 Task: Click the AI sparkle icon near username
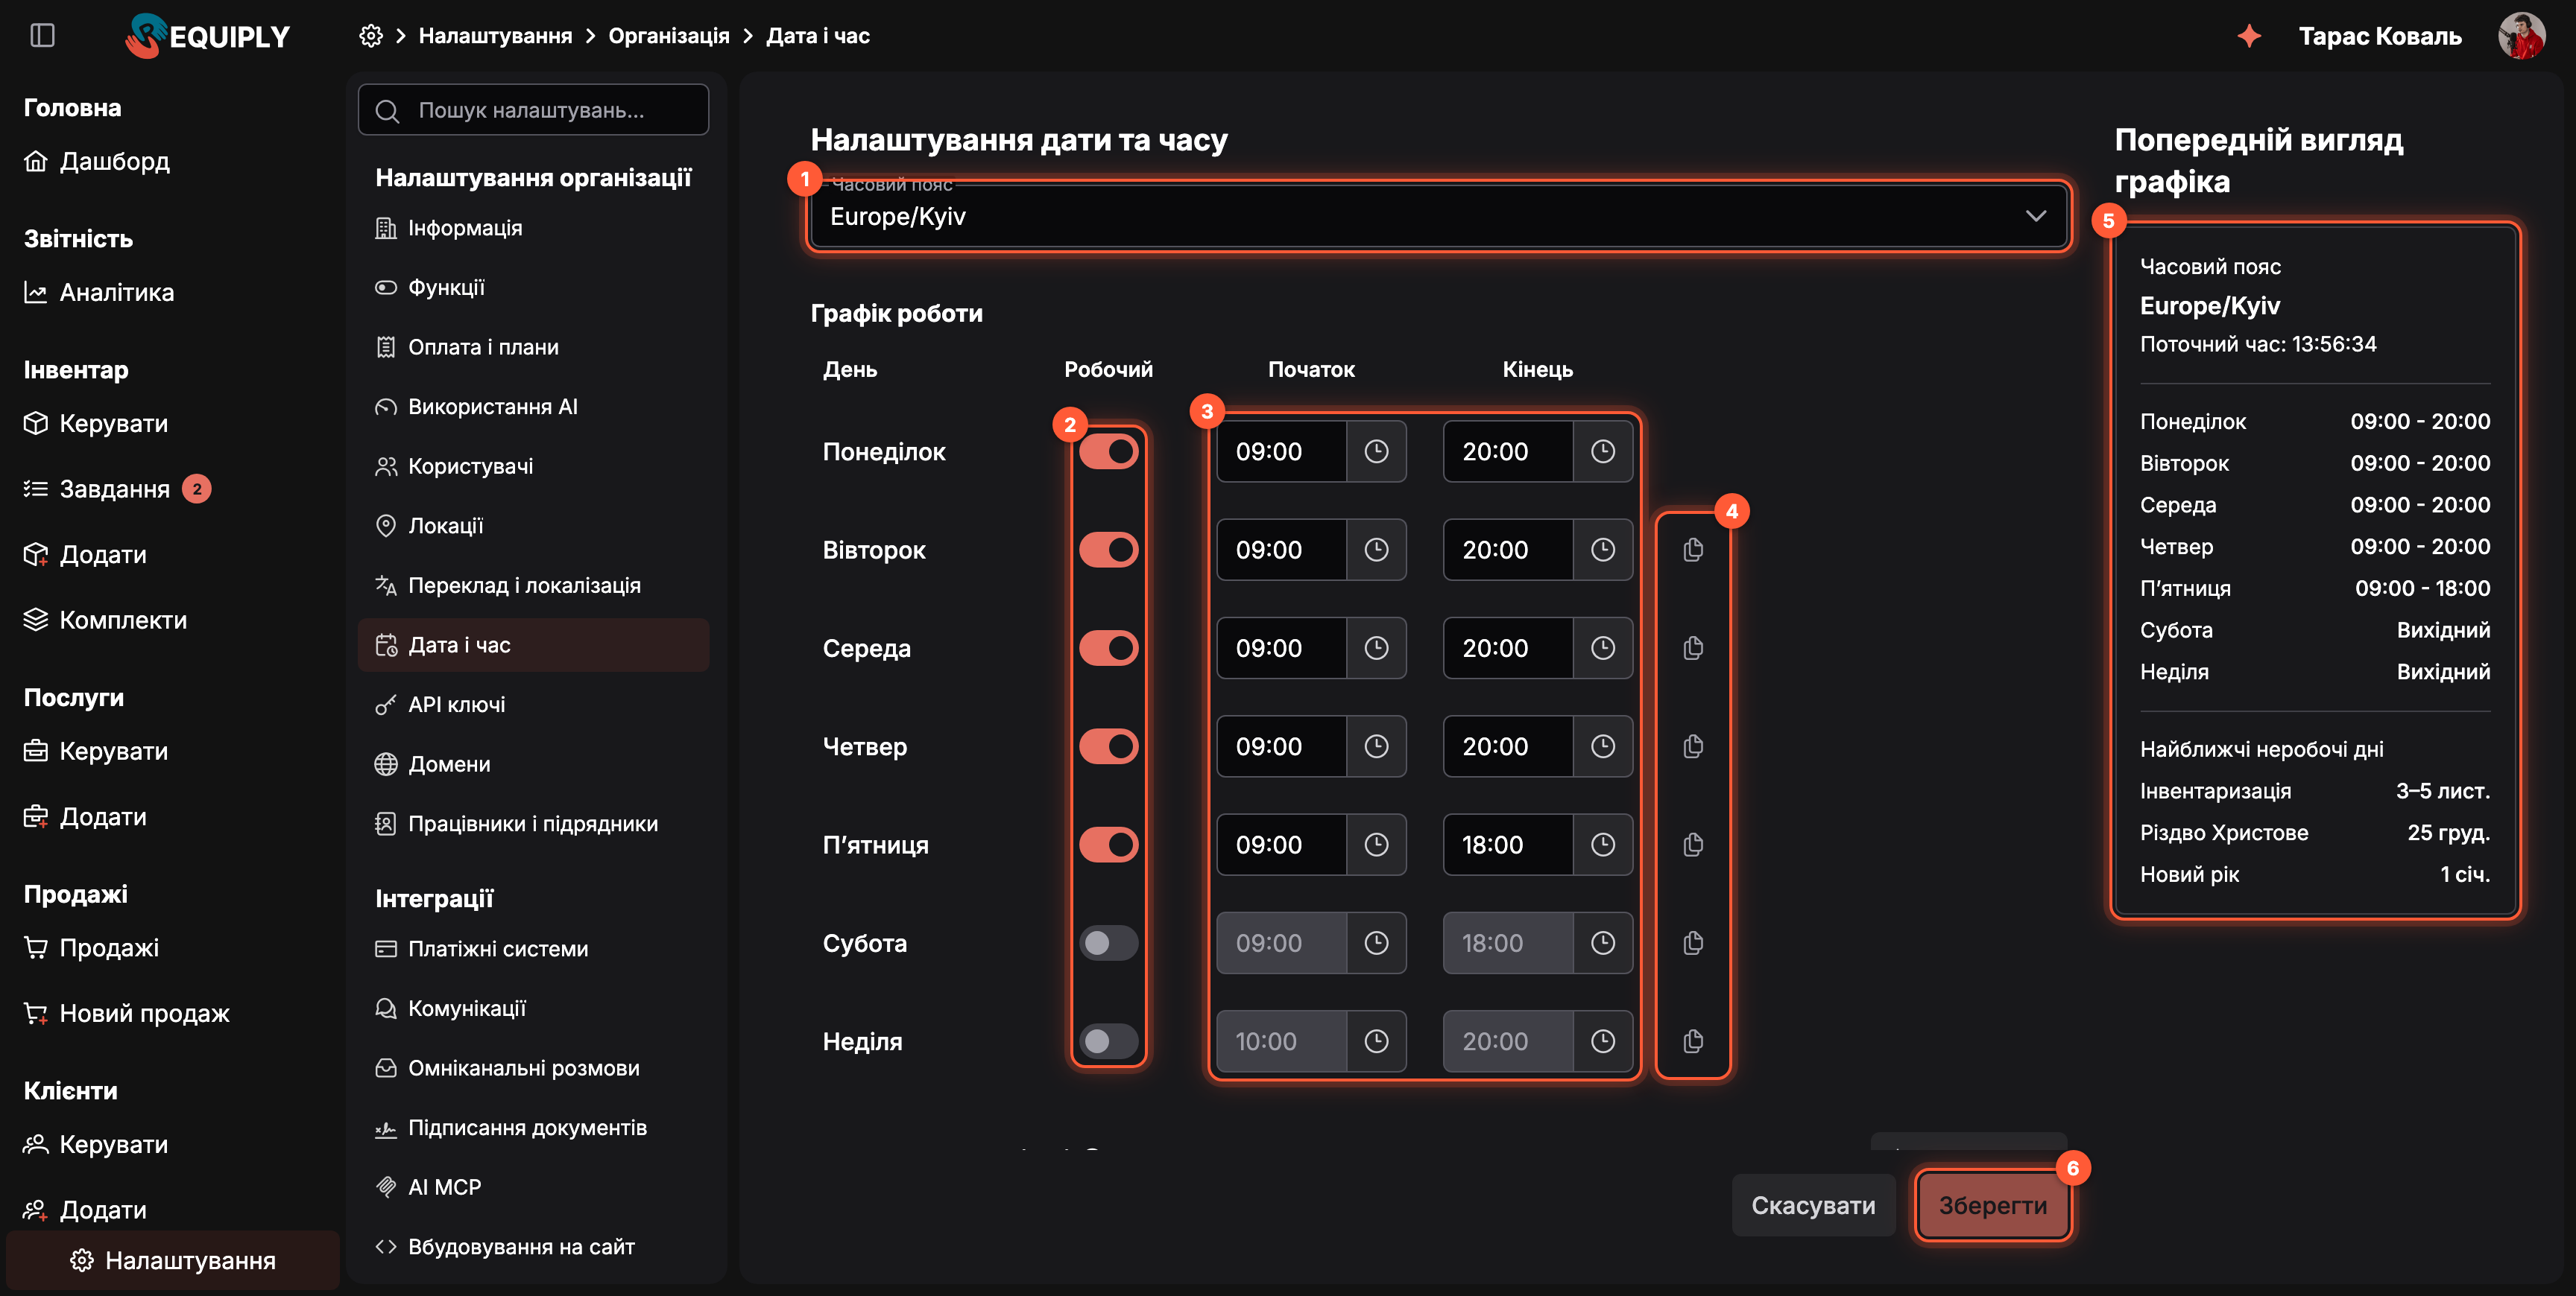click(x=2249, y=36)
